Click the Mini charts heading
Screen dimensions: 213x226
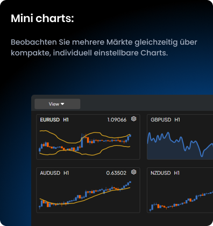[x=42, y=18]
